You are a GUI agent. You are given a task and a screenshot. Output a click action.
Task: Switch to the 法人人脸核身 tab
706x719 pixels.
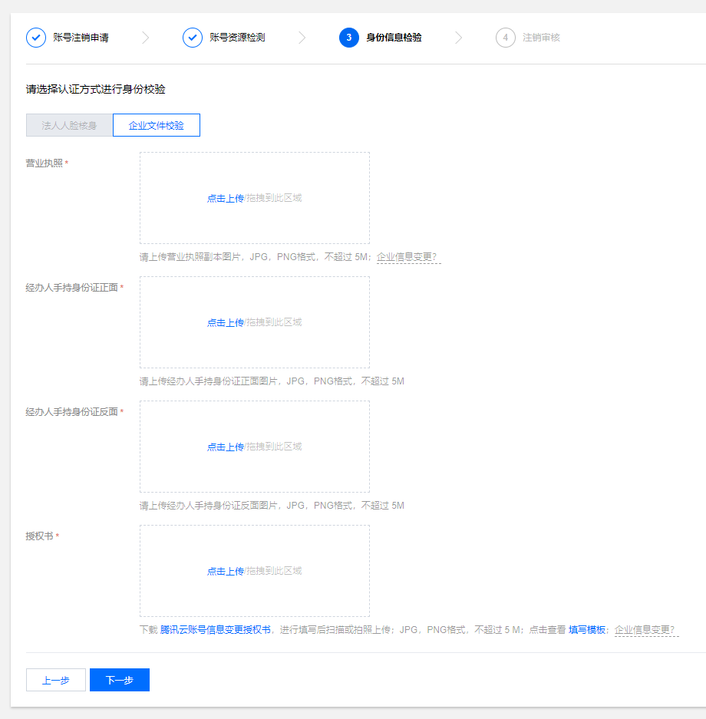(69, 125)
